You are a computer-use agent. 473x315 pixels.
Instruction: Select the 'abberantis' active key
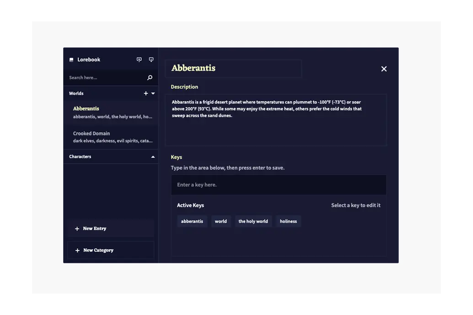point(192,221)
